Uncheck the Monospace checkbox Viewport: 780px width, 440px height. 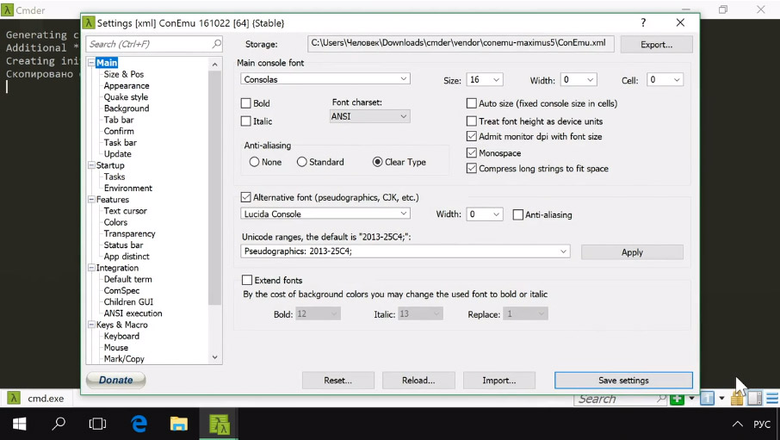[x=472, y=153]
